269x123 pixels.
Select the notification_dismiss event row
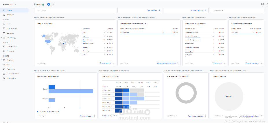click(x=204, y=47)
